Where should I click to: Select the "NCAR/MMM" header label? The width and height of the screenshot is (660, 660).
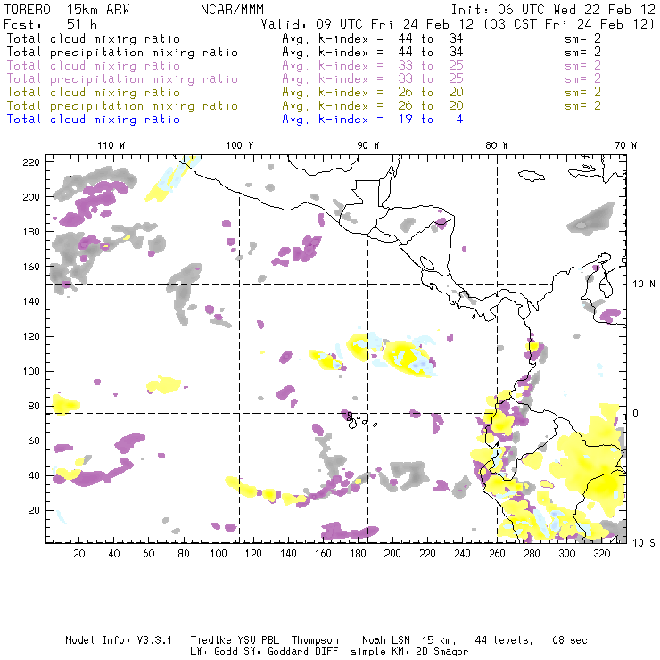click(x=232, y=10)
